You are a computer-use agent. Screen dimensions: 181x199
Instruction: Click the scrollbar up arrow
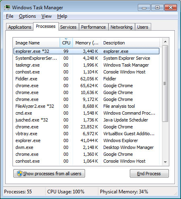[x=165, y=42]
